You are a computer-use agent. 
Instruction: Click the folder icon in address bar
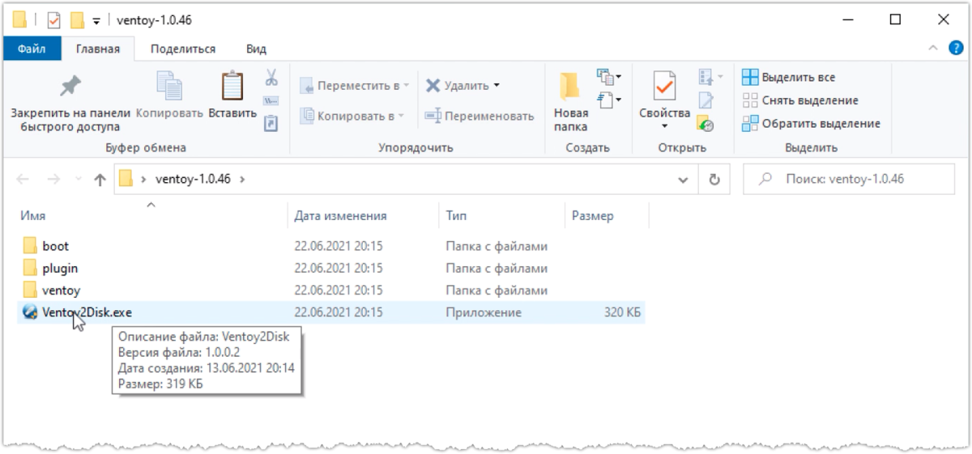tap(126, 179)
